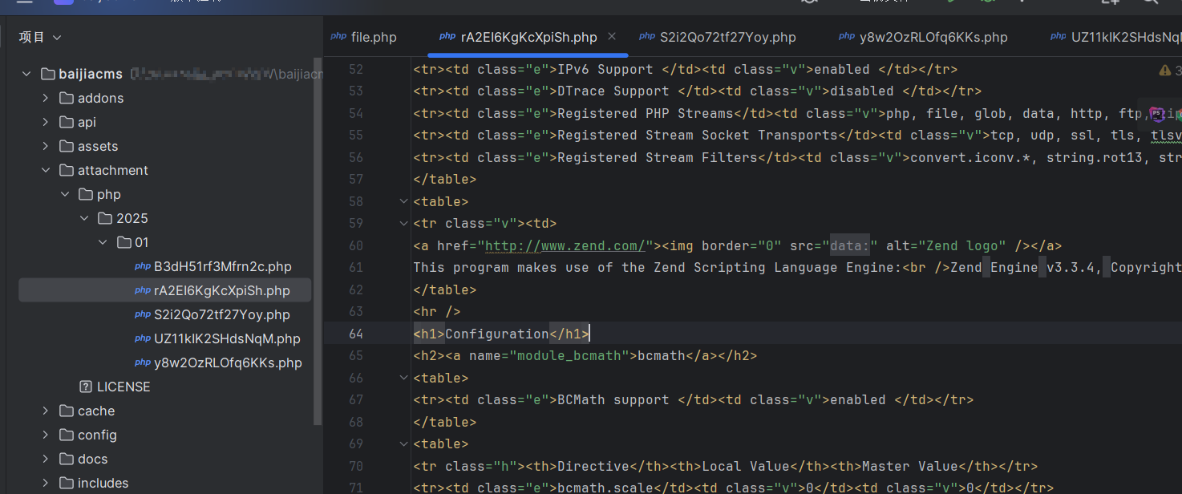Collapse the baijiacms root folder chevron
This screenshot has width=1182, height=494.
point(26,74)
